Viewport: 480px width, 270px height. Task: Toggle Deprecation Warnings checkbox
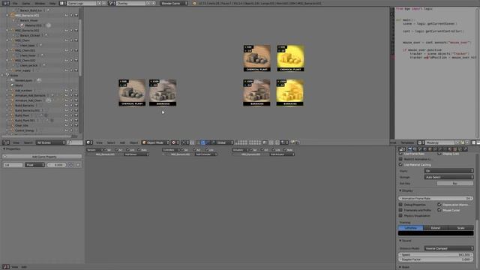[x=439, y=205]
